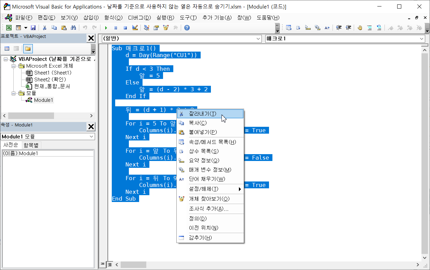Click Complete Word icon in Edit toolbar
430x270 pixels.
tap(327, 28)
